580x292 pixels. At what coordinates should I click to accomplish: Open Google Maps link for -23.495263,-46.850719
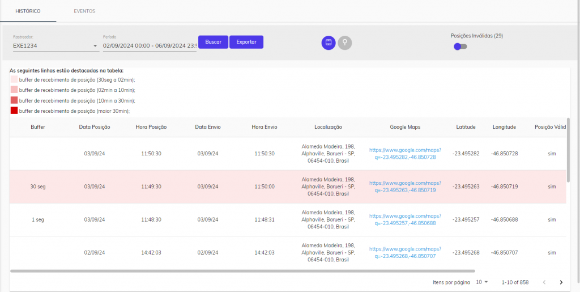pyautogui.click(x=405, y=187)
